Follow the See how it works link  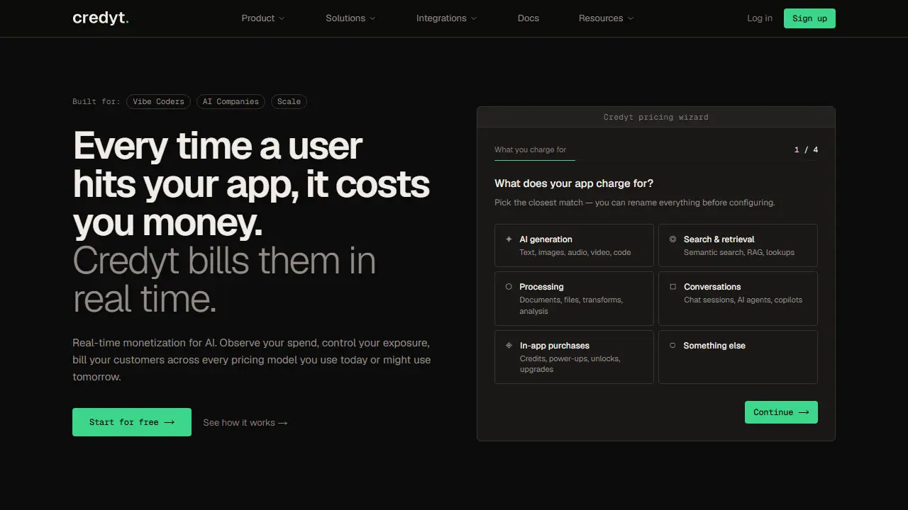245,423
